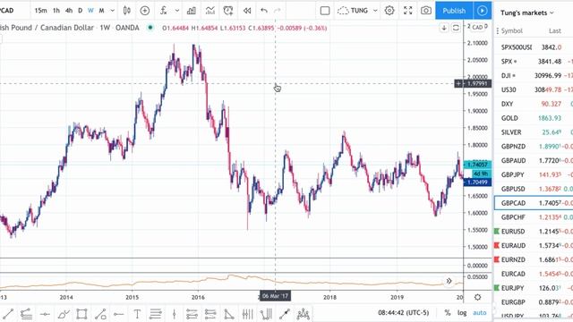Select GBPUSD in the watchlist
The image size is (573, 322).
click(x=534, y=189)
